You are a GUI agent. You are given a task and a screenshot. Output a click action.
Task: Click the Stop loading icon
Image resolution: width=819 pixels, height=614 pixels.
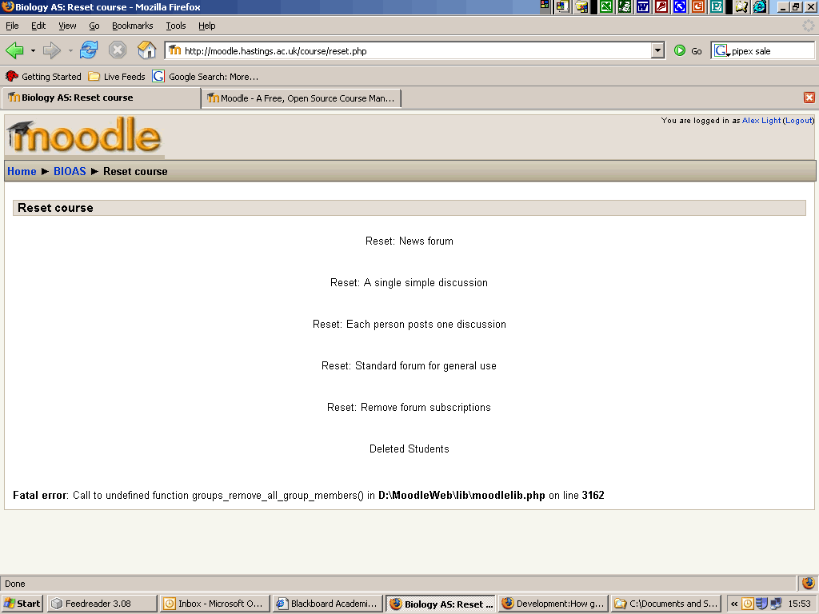pyautogui.click(x=118, y=50)
